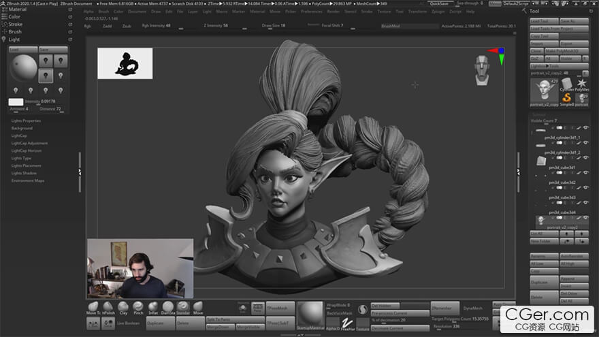Open the Color palette

pos(14,17)
